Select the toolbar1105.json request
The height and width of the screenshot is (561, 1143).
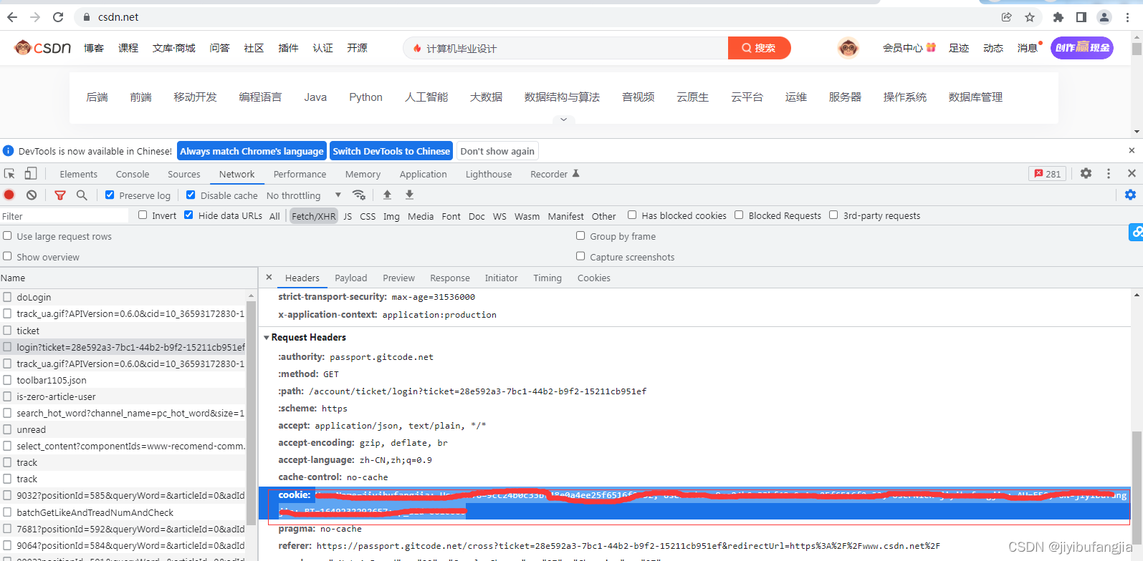coord(123,380)
